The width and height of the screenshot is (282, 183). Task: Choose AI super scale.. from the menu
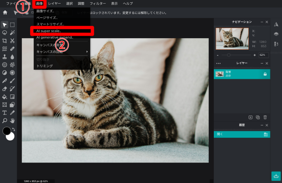[62, 31]
